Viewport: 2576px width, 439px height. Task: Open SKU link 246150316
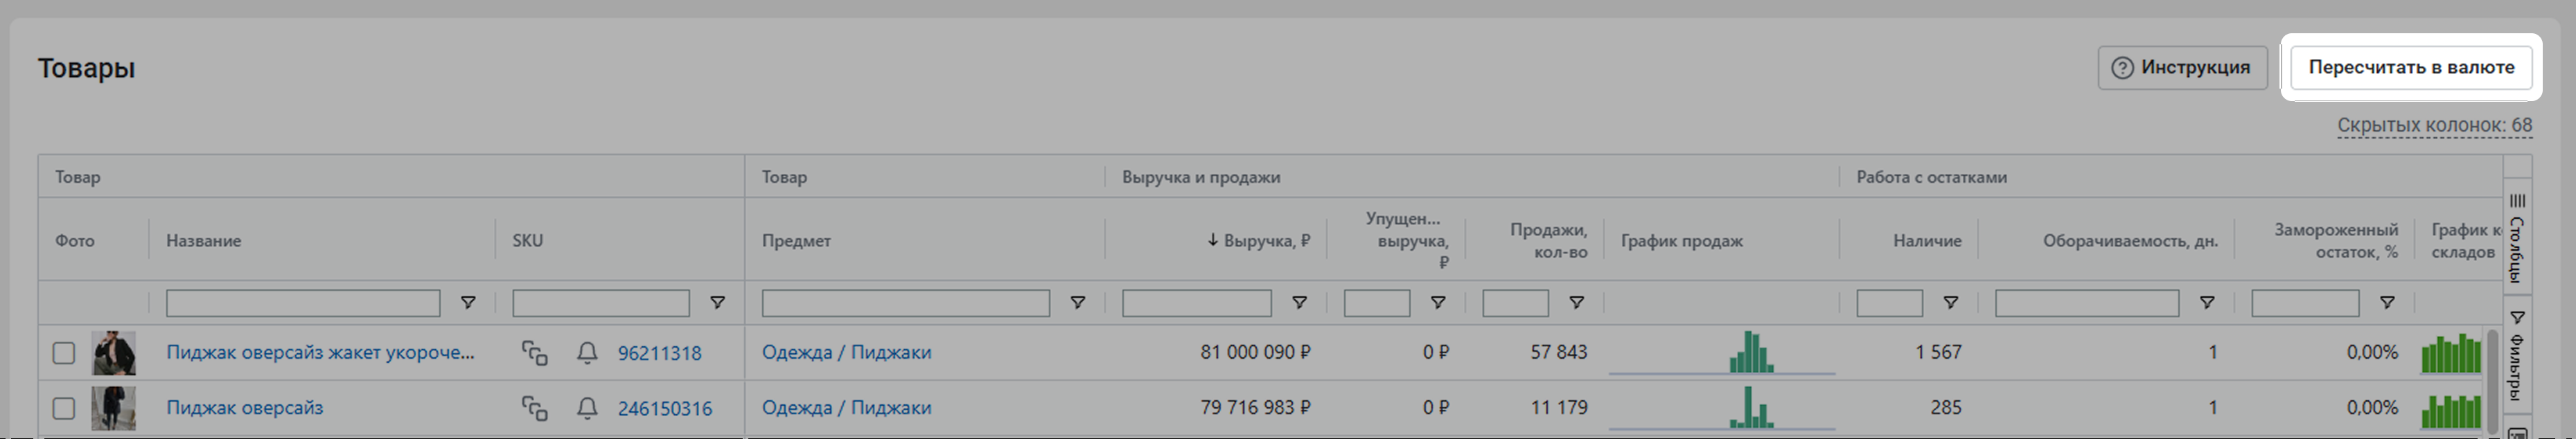(x=665, y=408)
